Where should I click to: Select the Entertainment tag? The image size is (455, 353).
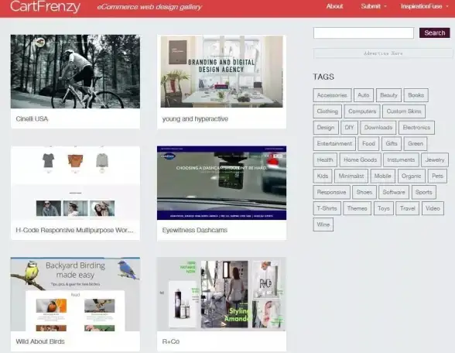pos(334,144)
